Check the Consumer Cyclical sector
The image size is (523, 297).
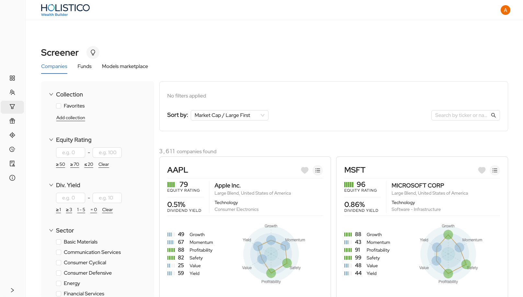(59, 263)
